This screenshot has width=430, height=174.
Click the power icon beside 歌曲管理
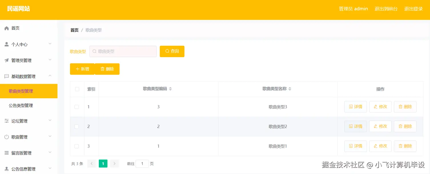click(x=7, y=137)
